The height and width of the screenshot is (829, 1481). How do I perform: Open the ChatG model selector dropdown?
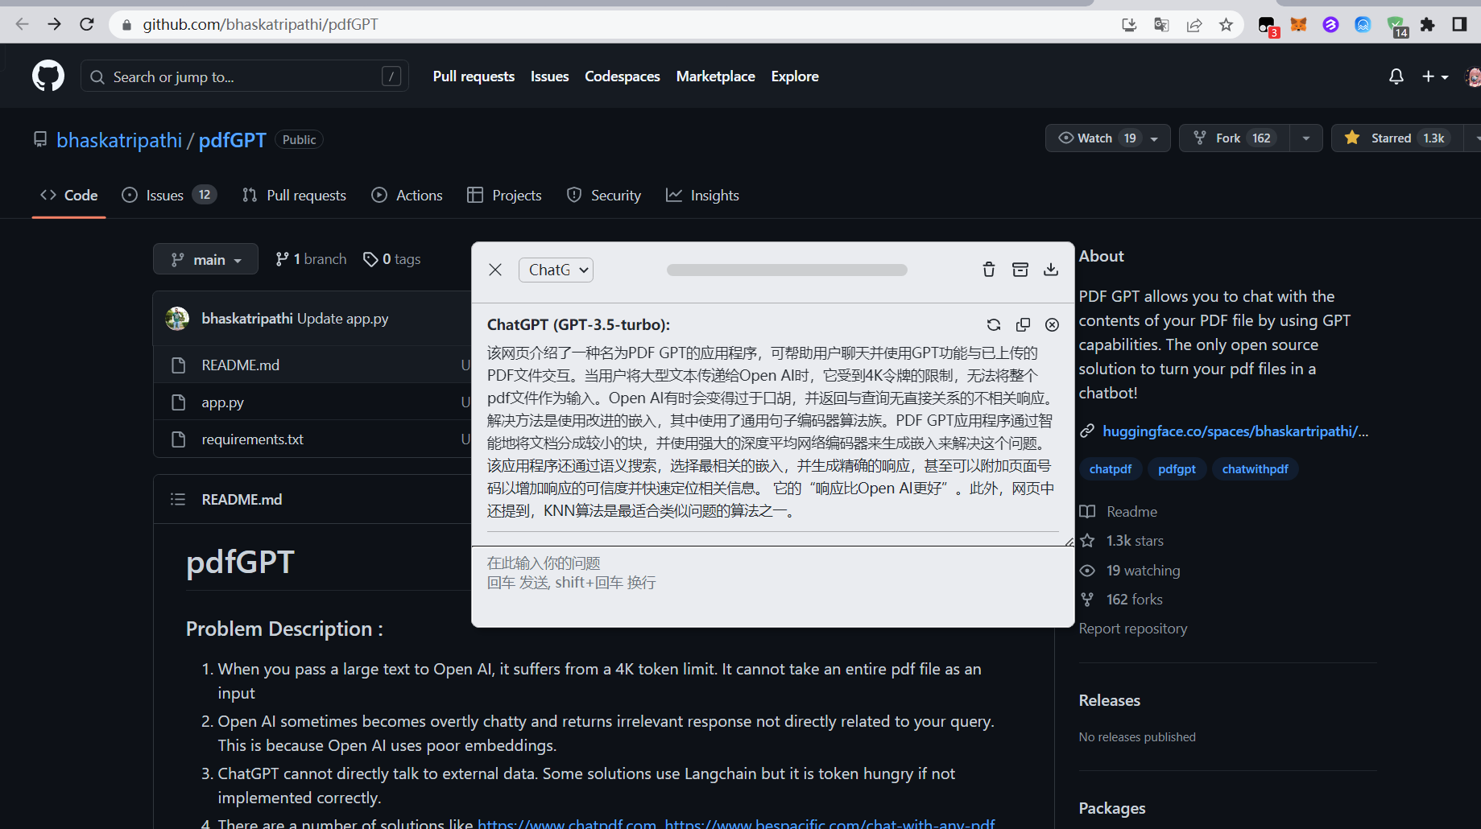click(x=556, y=270)
